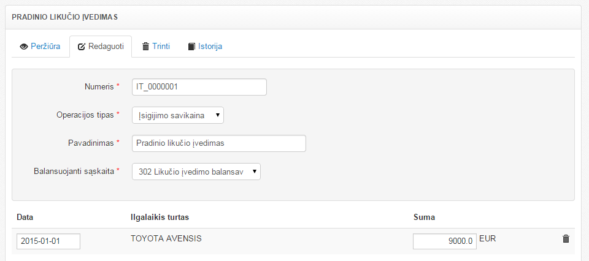Viewport: 589px width, 261px height.
Task: Click the Numeris field label
Action: (99, 87)
